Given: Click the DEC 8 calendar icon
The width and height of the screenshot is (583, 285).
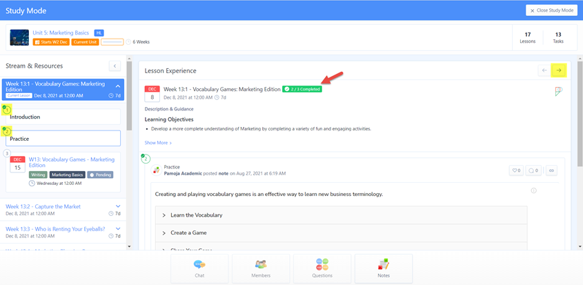Looking at the screenshot, I should tap(152, 93).
